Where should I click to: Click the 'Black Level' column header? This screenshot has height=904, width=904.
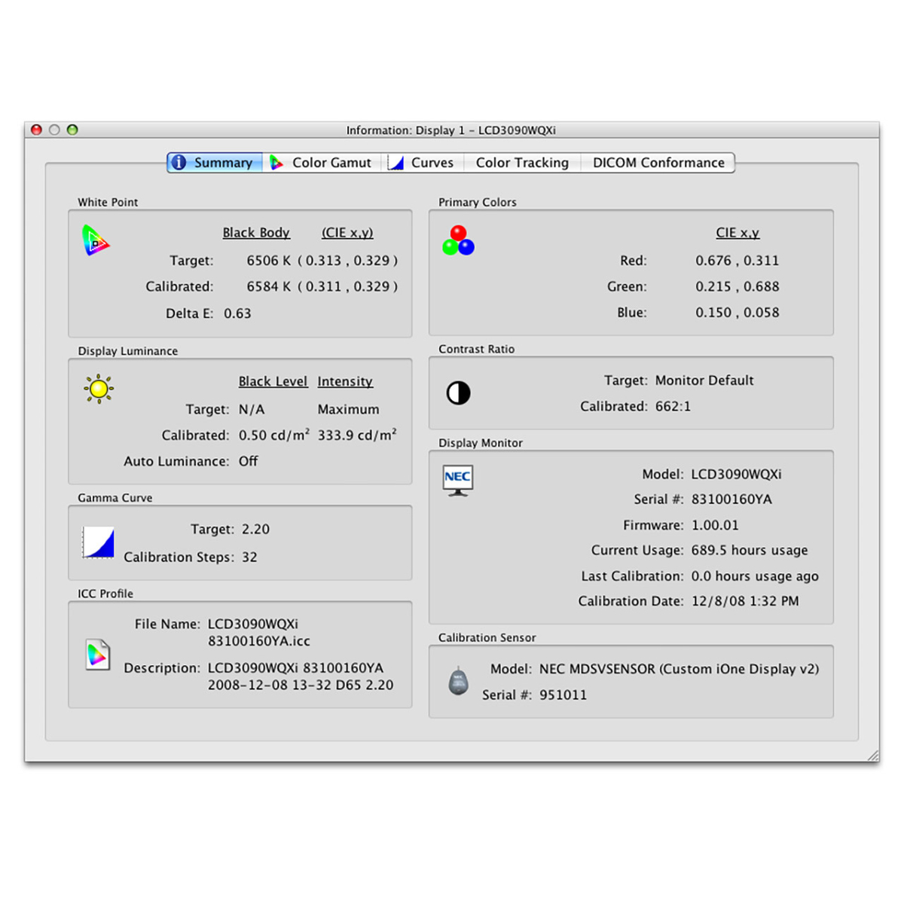[273, 381]
